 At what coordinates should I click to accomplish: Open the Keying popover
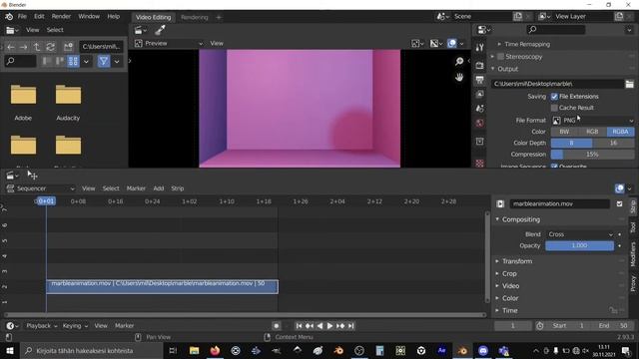pos(75,326)
